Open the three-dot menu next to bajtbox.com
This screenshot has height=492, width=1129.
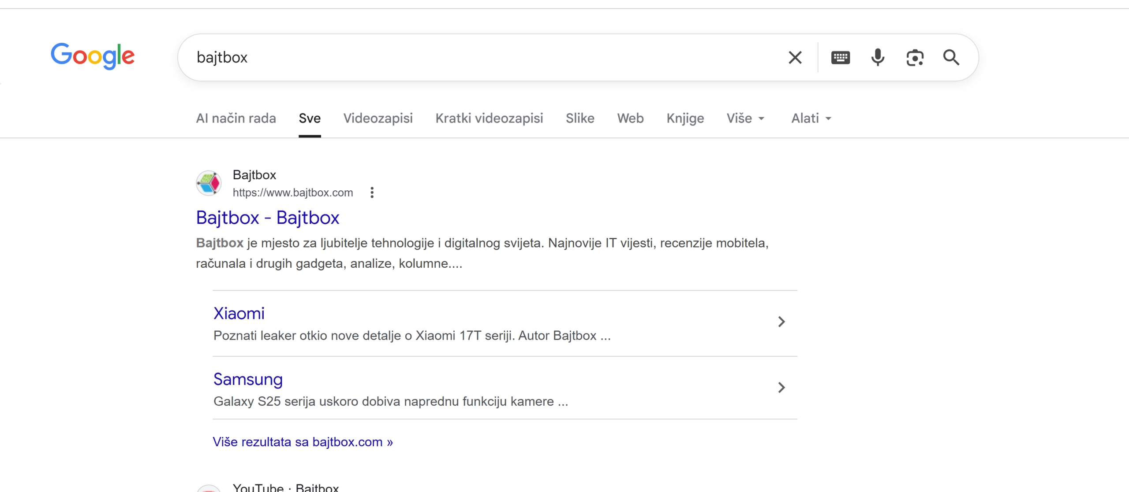pos(373,192)
